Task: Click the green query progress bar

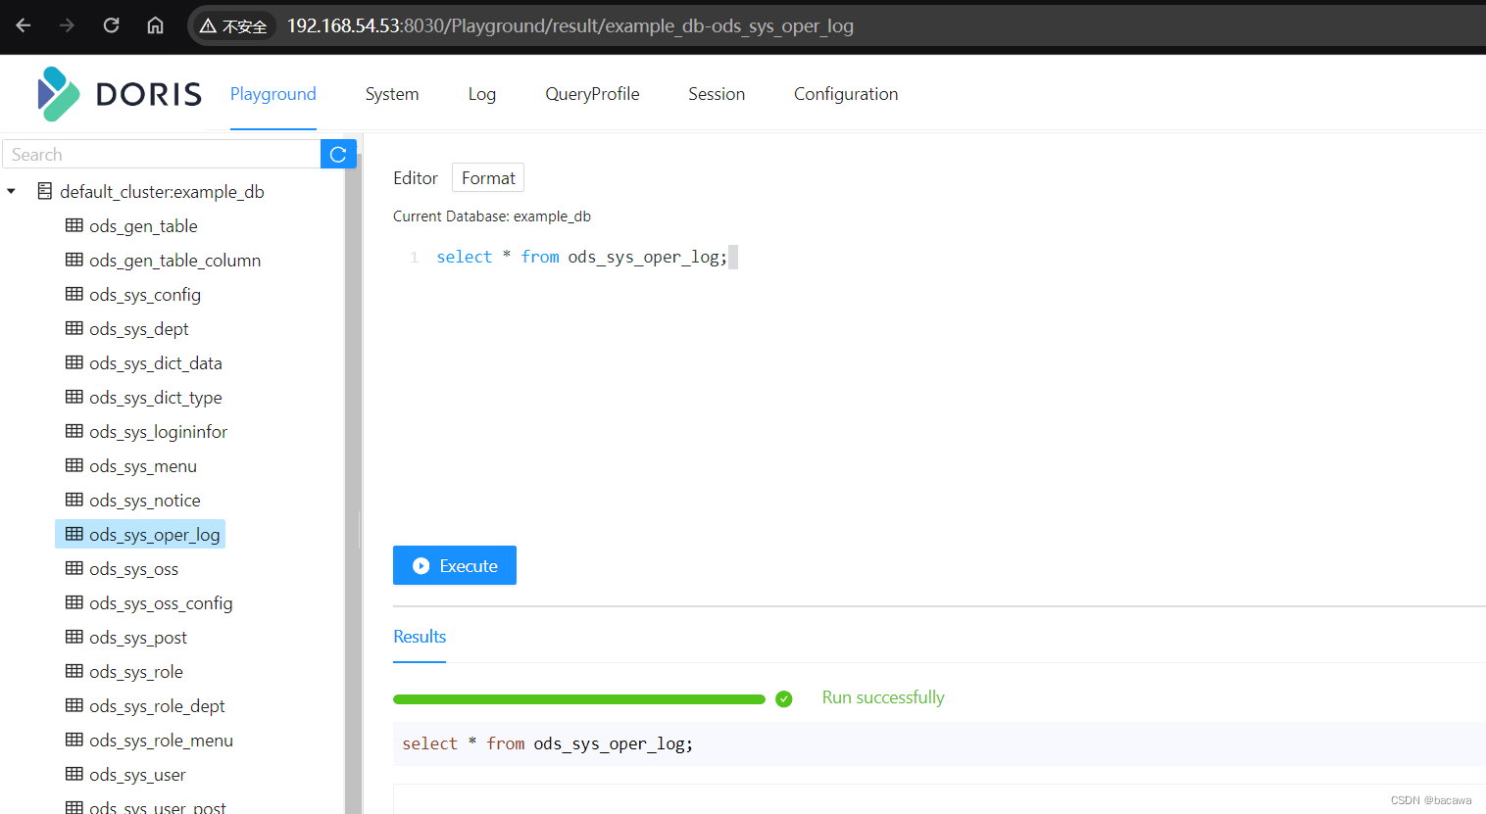Action: (579, 699)
